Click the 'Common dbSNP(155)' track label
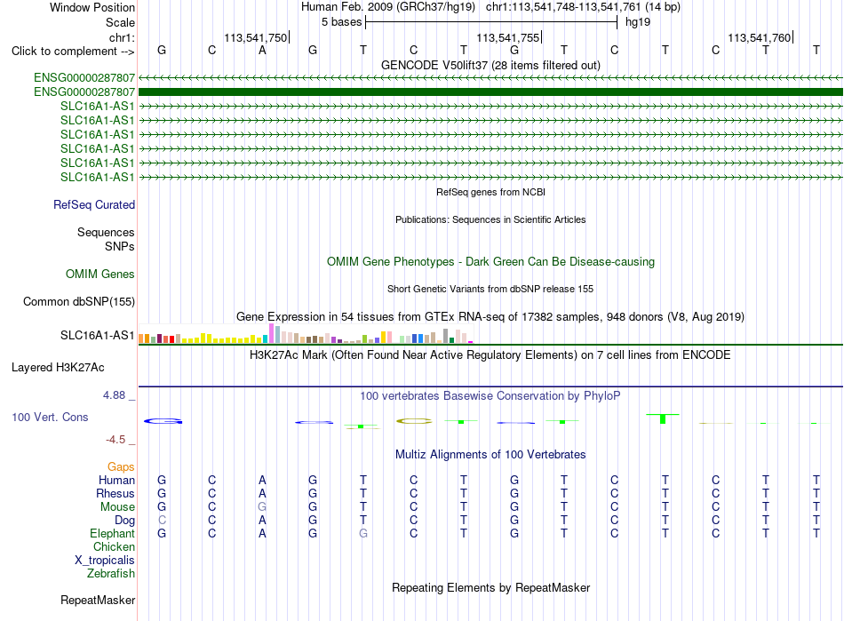This screenshot has height=621, width=844. (x=78, y=302)
